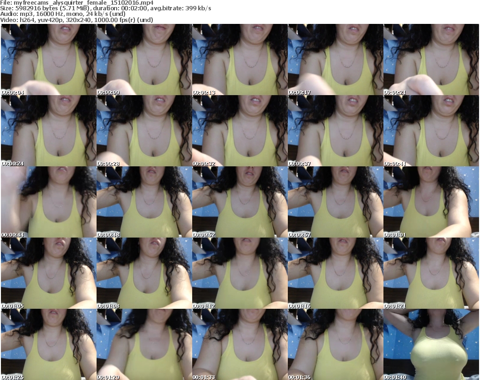Select the thumbnail stamped 00:01:25
This screenshot has height=380, width=480.
point(49,344)
